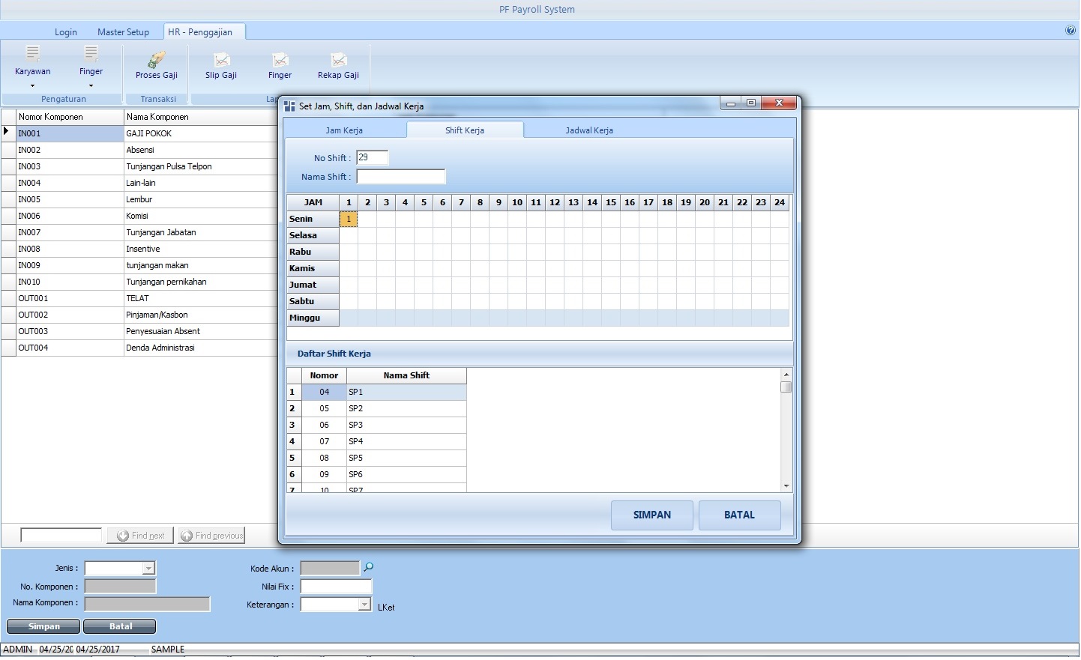The width and height of the screenshot is (1081, 660).
Task: Expand the Keterangan dropdown
Action: pyautogui.click(x=364, y=605)
